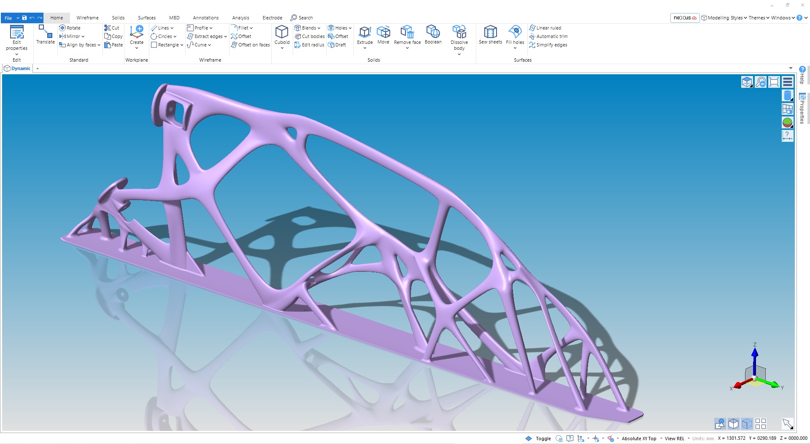Click the selection arrow cursor icon

[x=788, y=423]
